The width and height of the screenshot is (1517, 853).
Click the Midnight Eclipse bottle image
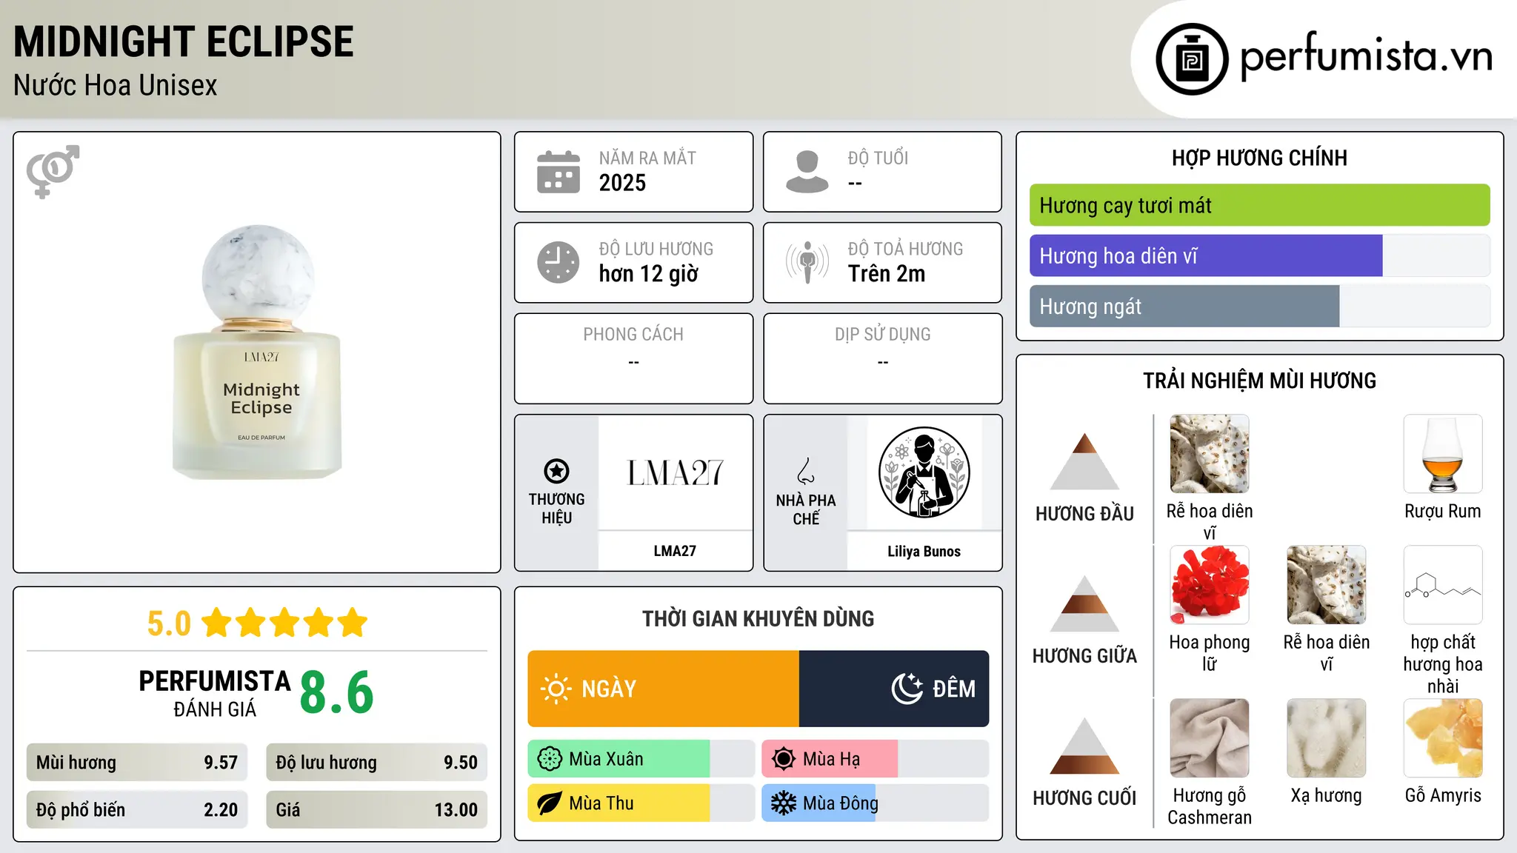pos(257,352)
